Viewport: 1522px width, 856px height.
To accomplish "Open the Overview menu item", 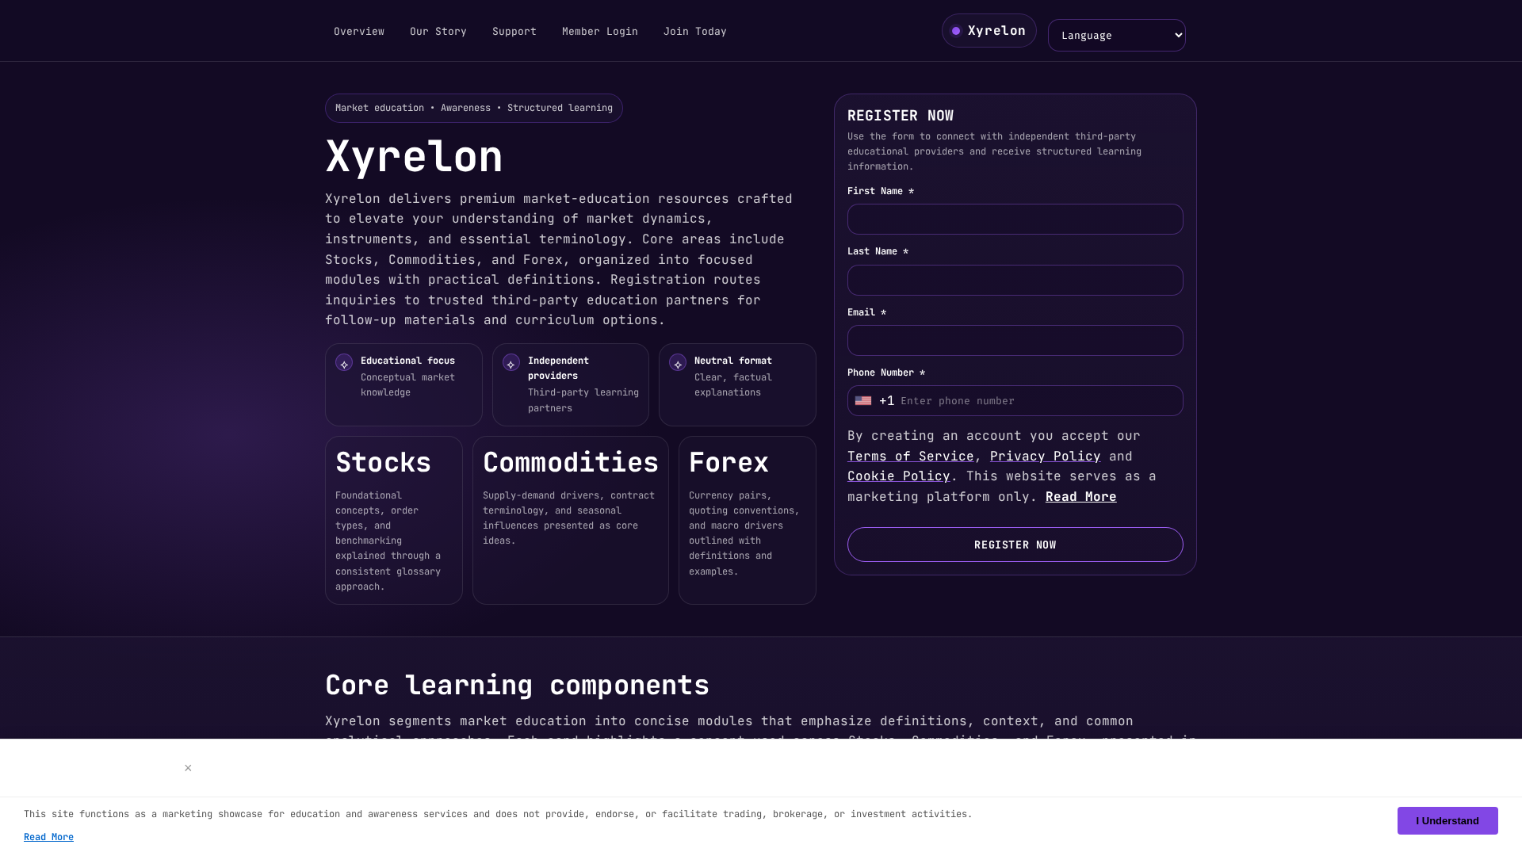I will (359, 32).
